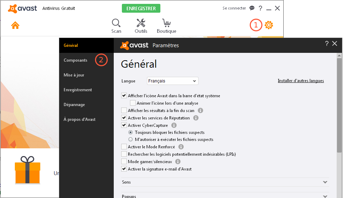Open the Dépannage tab
Screen dimensions: 343x198
point(74,105)
